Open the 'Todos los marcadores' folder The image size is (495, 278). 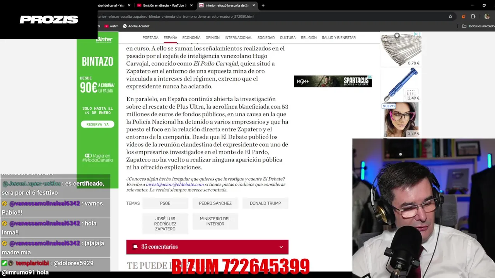(x=478, y=26)
